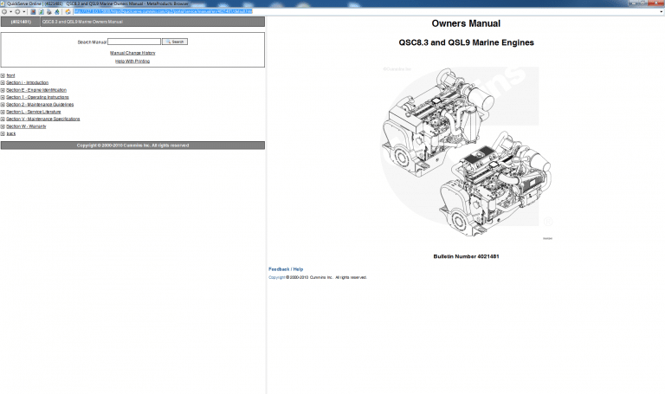Expand Section 1 - Operating Instructions node box
Viewport: 665px width, 394px height.
click(3, 98)
